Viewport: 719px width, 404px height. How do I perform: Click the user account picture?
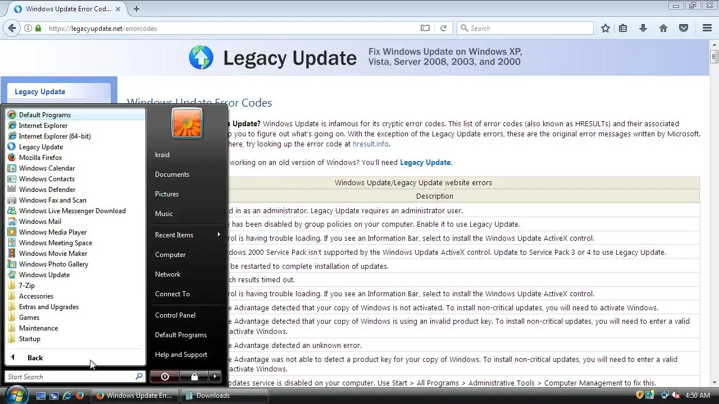click(186, 123)
